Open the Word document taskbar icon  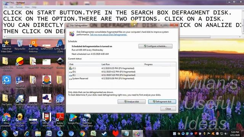[x=49, y=134]
